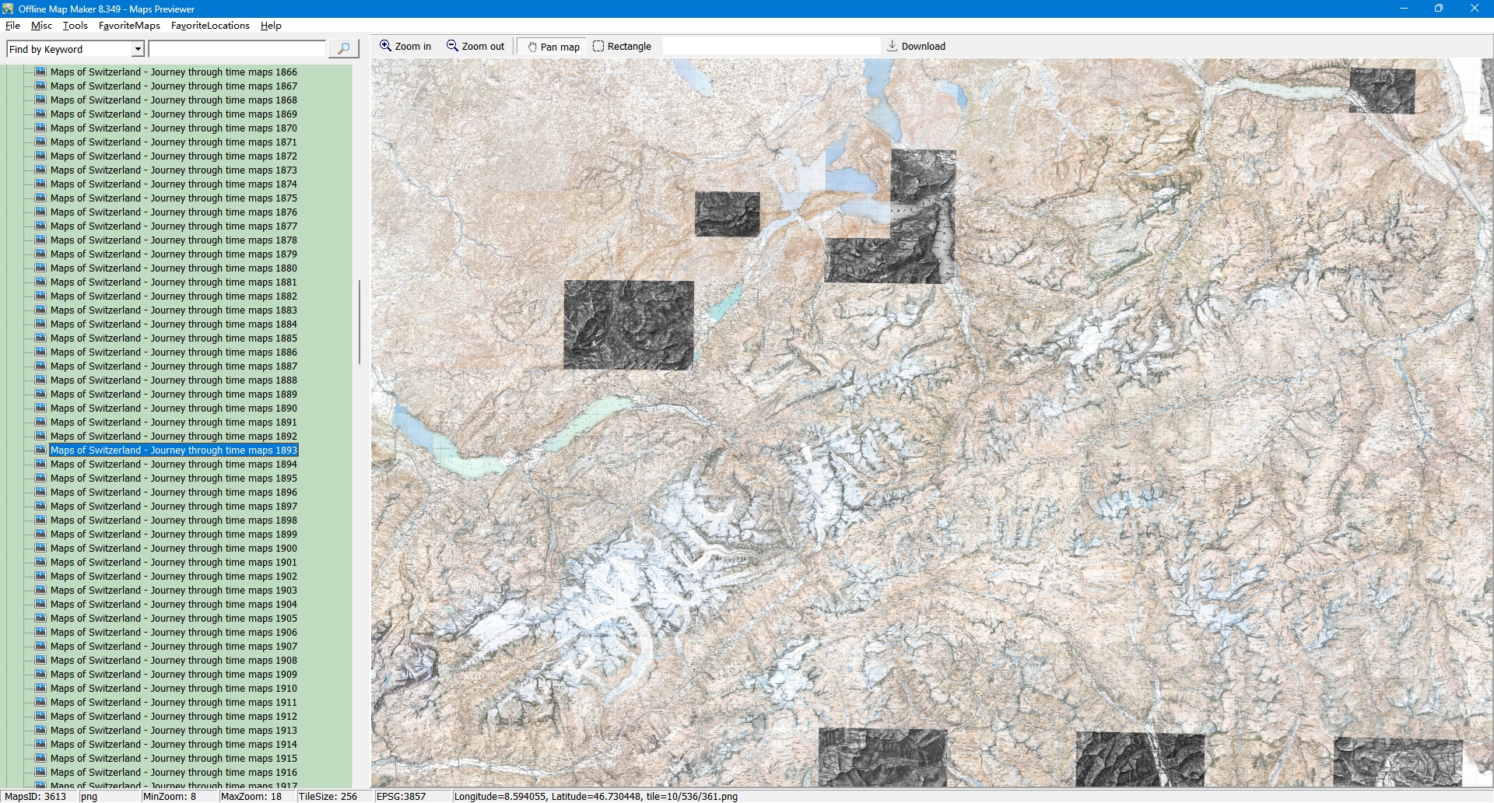
Task: Click the Zoom out magnifier icon
Action: 452,46
